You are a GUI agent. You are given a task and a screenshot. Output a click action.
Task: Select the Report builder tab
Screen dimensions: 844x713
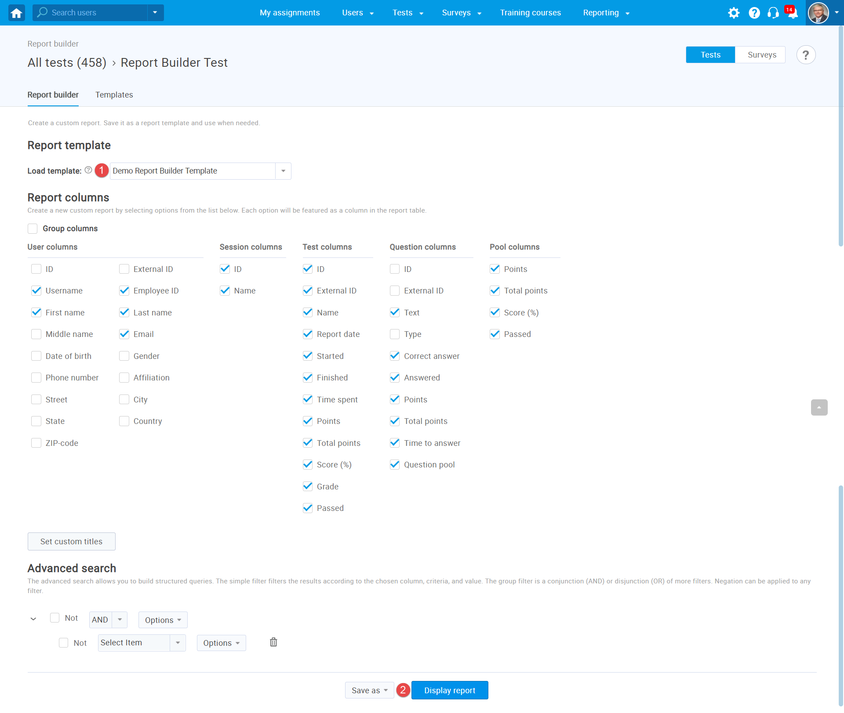(52, 95)
